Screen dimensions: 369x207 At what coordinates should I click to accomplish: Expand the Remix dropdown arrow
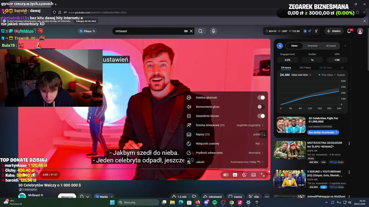[x=112, y=197]
